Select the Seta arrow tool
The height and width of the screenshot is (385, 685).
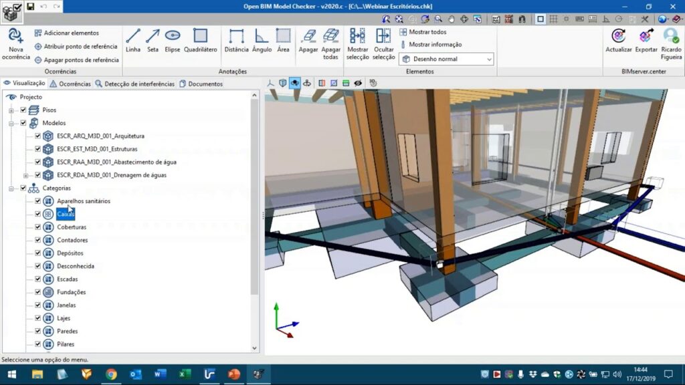point(153,37)
